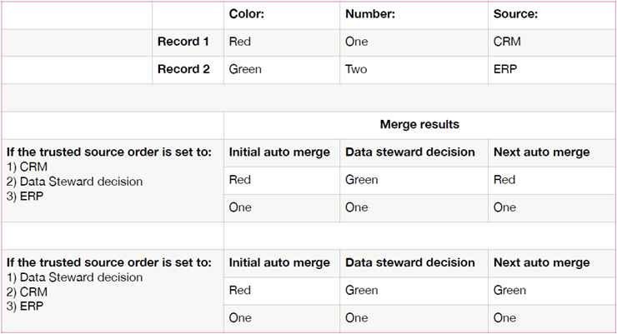Select the ERP source cell of Record 2
The image size is (617, 334).
505,69
